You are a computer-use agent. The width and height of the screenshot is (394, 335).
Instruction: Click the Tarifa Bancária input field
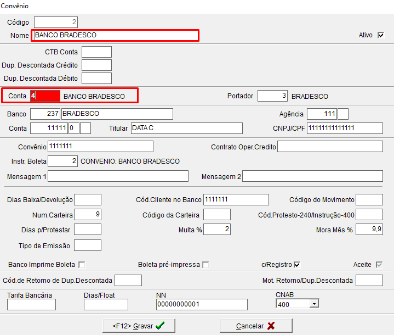click(x=31, y=305)
